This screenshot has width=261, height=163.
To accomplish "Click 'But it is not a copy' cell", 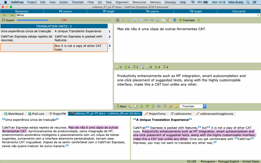I will tap(81, 47).
